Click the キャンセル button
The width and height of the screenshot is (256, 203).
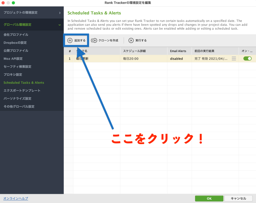(x=238, y=198)
